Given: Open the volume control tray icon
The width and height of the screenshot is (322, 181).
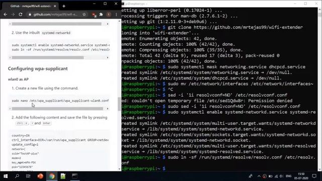Looking at the screenshot, I should pos(281,176).
